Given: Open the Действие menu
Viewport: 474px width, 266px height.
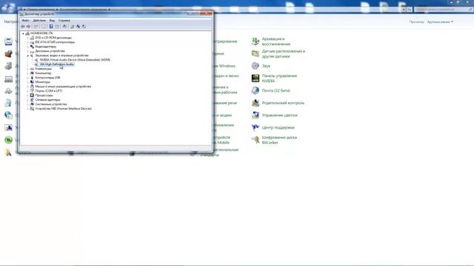Looking at the screenshot, I should tap(39, 21).
